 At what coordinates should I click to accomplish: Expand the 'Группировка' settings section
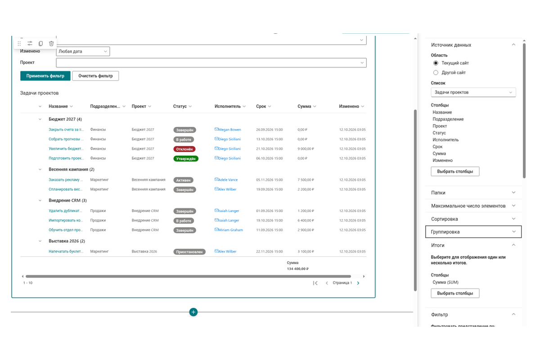point(473,232)
